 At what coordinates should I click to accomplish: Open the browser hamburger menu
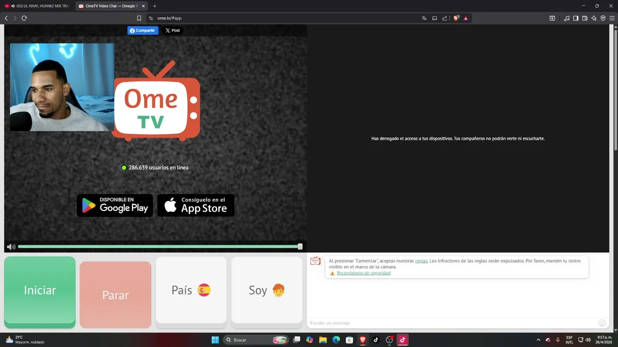[612, 18]
